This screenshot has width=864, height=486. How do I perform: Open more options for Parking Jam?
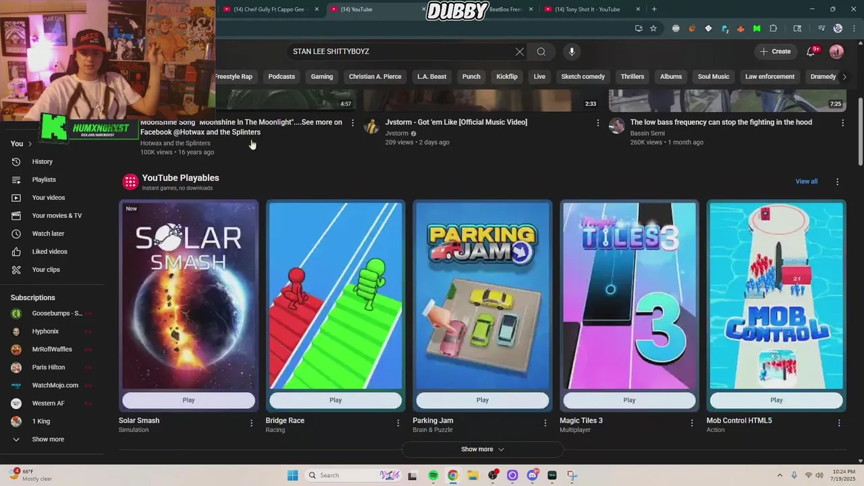[545, 423]
